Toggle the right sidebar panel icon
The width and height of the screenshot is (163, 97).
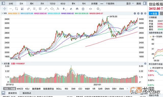pyautogui.click(x=145, y=3)
